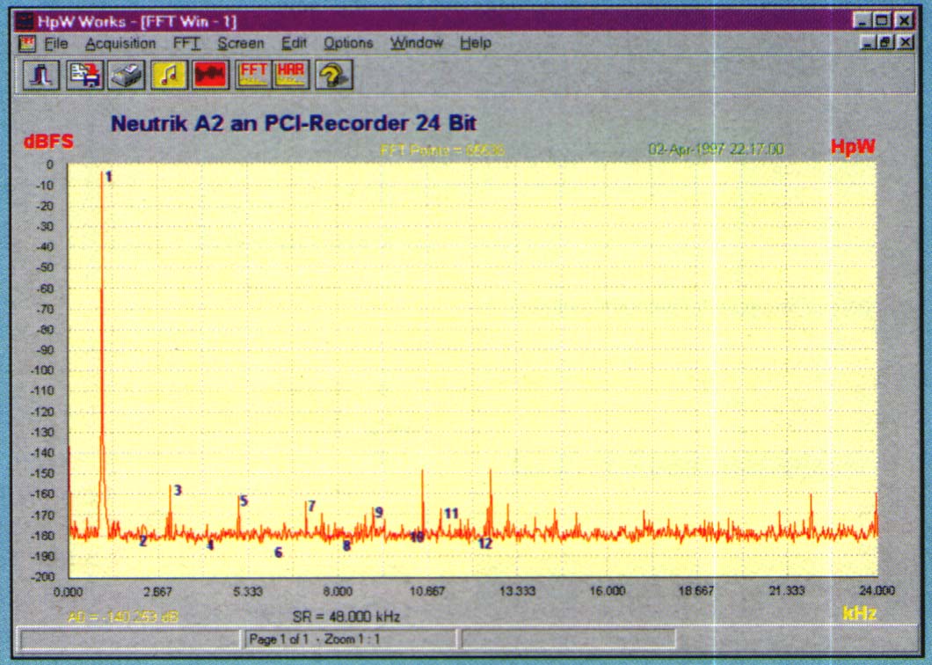Viewport: 932px width, 665px height.
Task: Click the FFT spectrum toolbar button
Action: tap(253, 76)
